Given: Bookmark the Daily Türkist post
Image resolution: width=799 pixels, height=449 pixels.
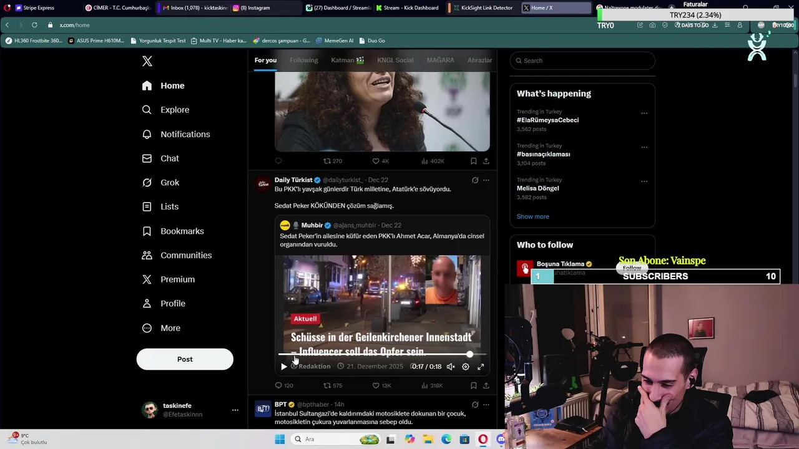Looking at the screenshot, I should (473, 385).
